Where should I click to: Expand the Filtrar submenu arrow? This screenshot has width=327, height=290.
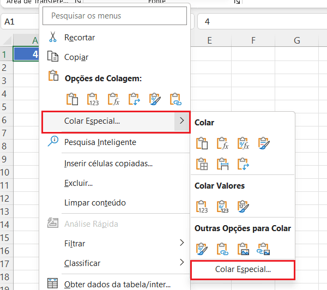point(182,243)
